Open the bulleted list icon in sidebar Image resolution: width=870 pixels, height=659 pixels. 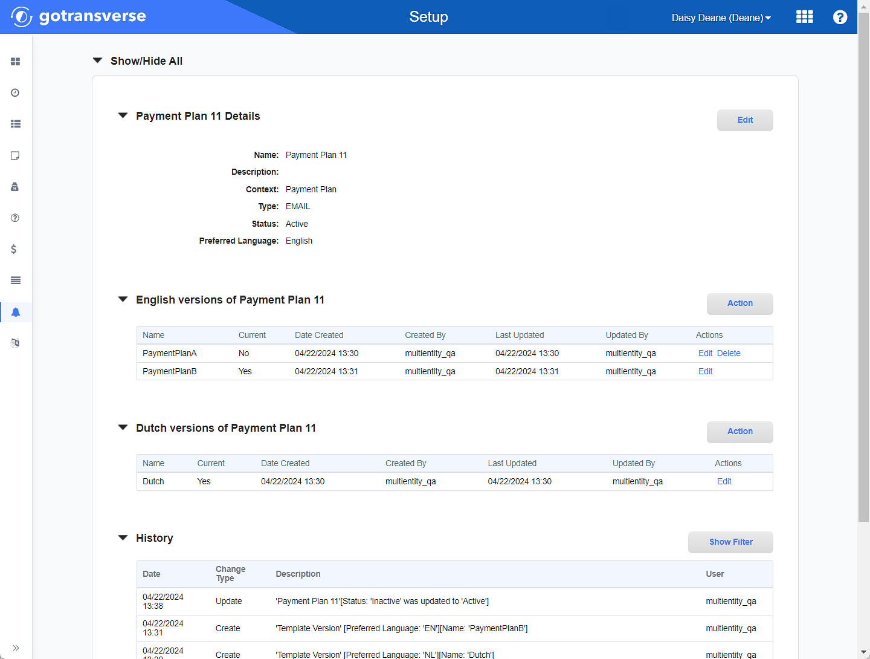16,124
